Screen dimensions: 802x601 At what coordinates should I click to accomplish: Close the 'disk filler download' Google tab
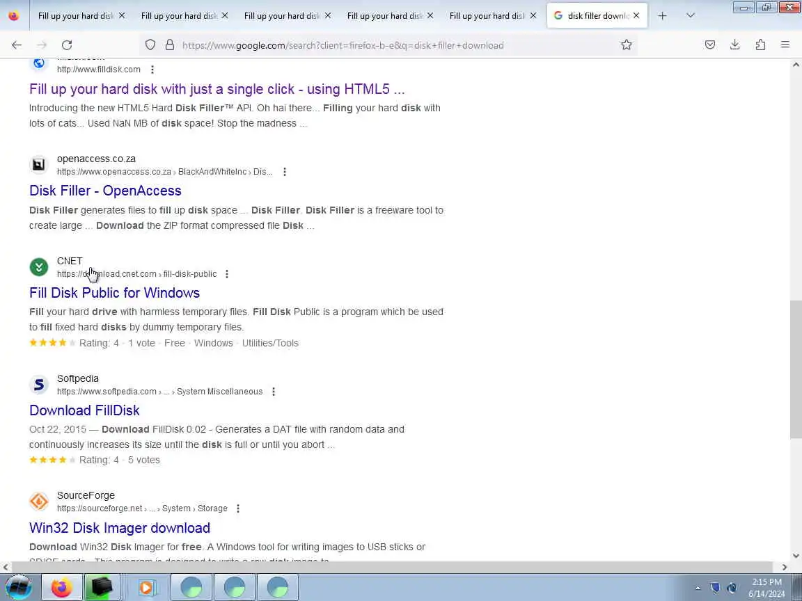[x=636, y=16]
